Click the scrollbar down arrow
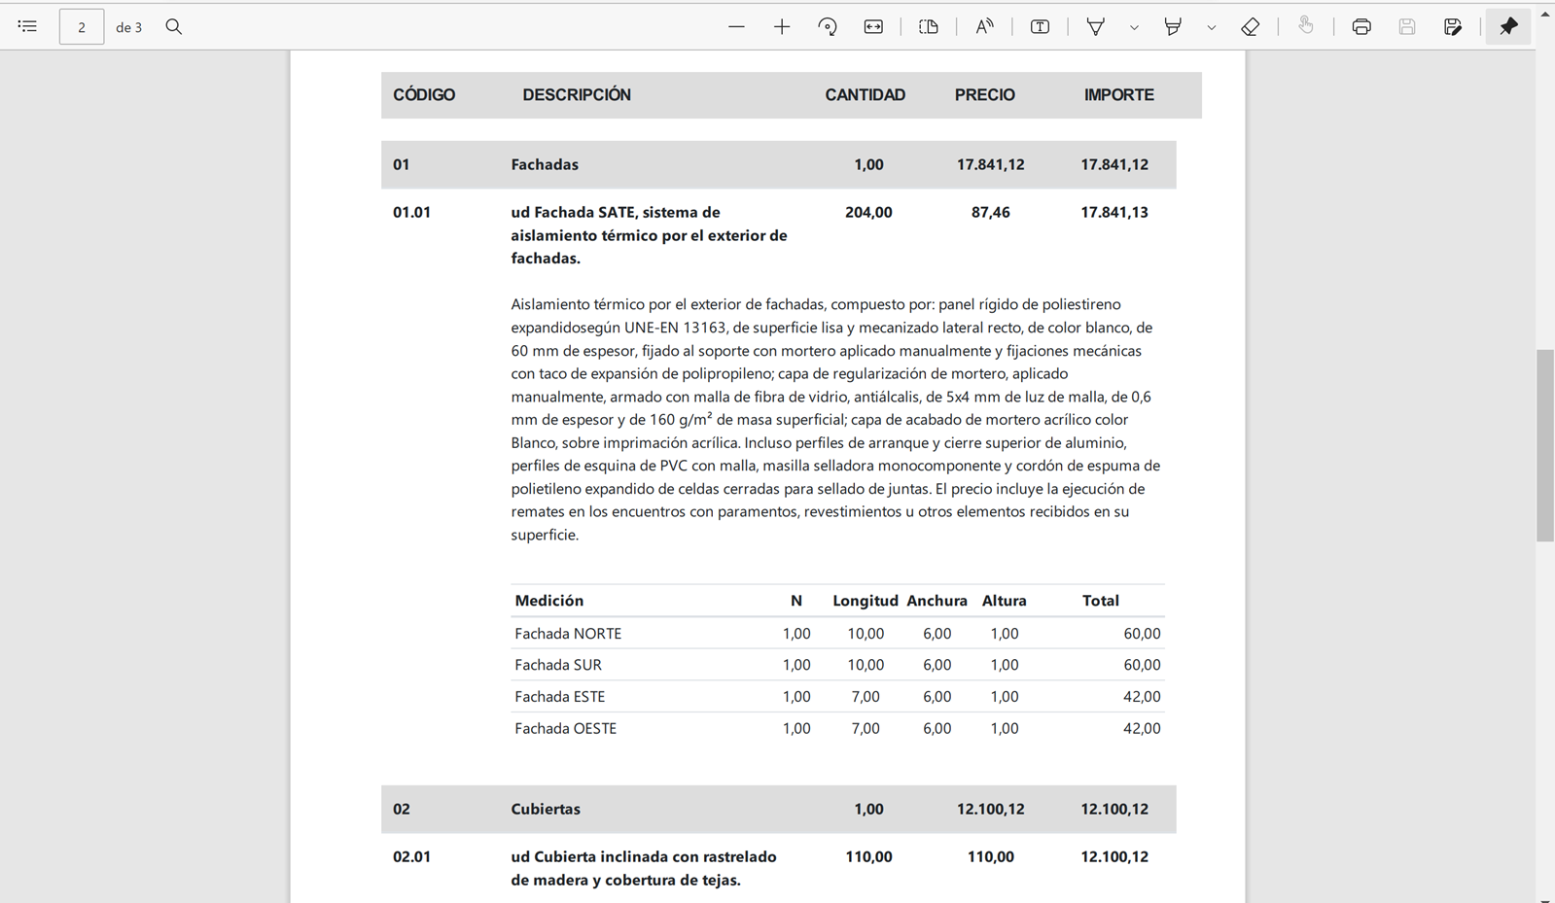Screen dimensions: 1555x903 [x=1545, y=898]
